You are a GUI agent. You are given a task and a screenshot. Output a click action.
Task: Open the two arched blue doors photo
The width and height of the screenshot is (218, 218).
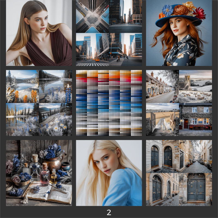(x=162, y=156)
